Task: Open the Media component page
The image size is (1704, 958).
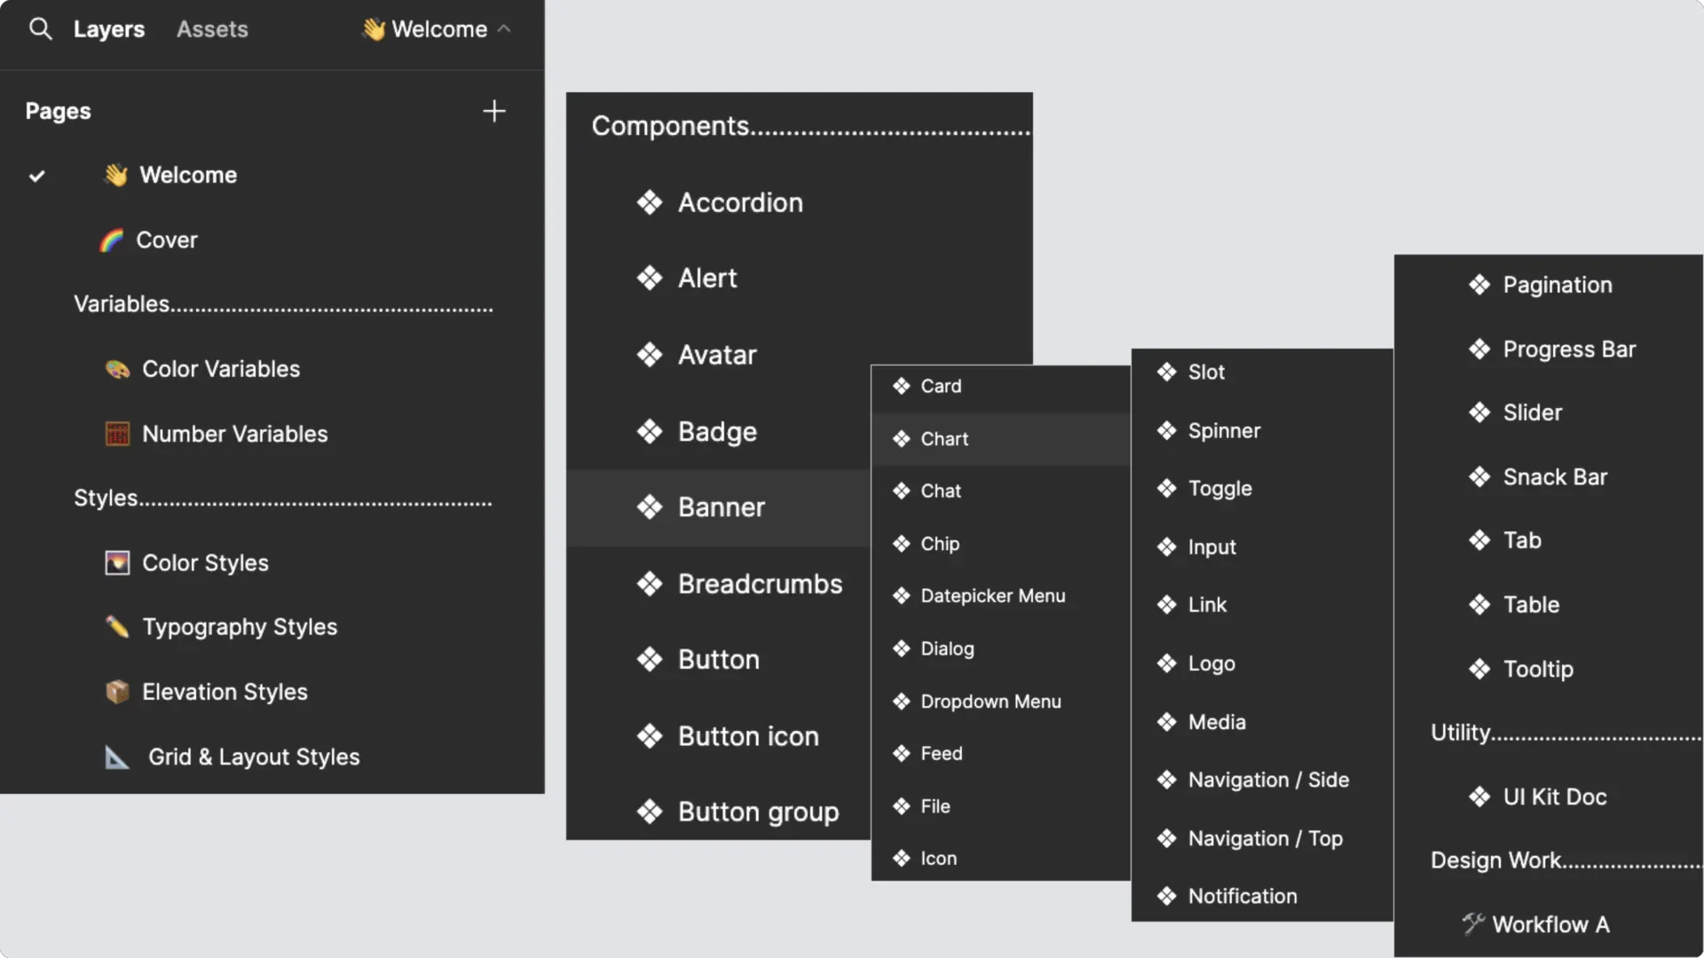Action: 1217,722
